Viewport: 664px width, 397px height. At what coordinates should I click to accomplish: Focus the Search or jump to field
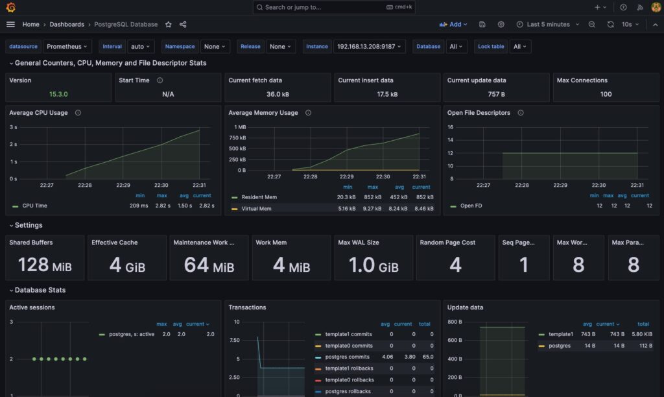(x=334, y=7)
